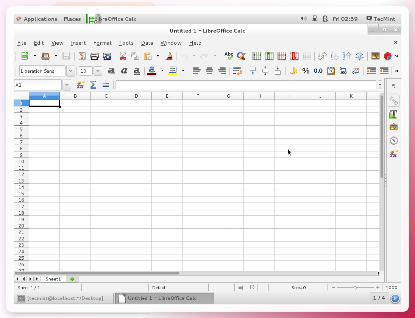Image resolution: width=415 pixels, height=318 pixels.
Task: Open sidebar Navigator compass deck
Action: [x=393, y=140]
